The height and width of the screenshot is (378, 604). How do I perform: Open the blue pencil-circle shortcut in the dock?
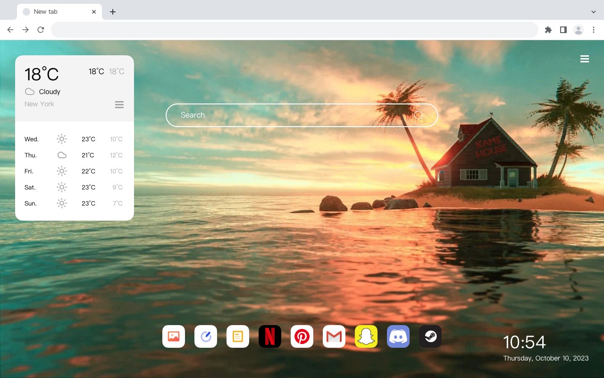pos(206,336)
